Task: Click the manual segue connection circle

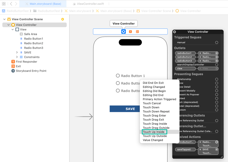Action: 217,42
